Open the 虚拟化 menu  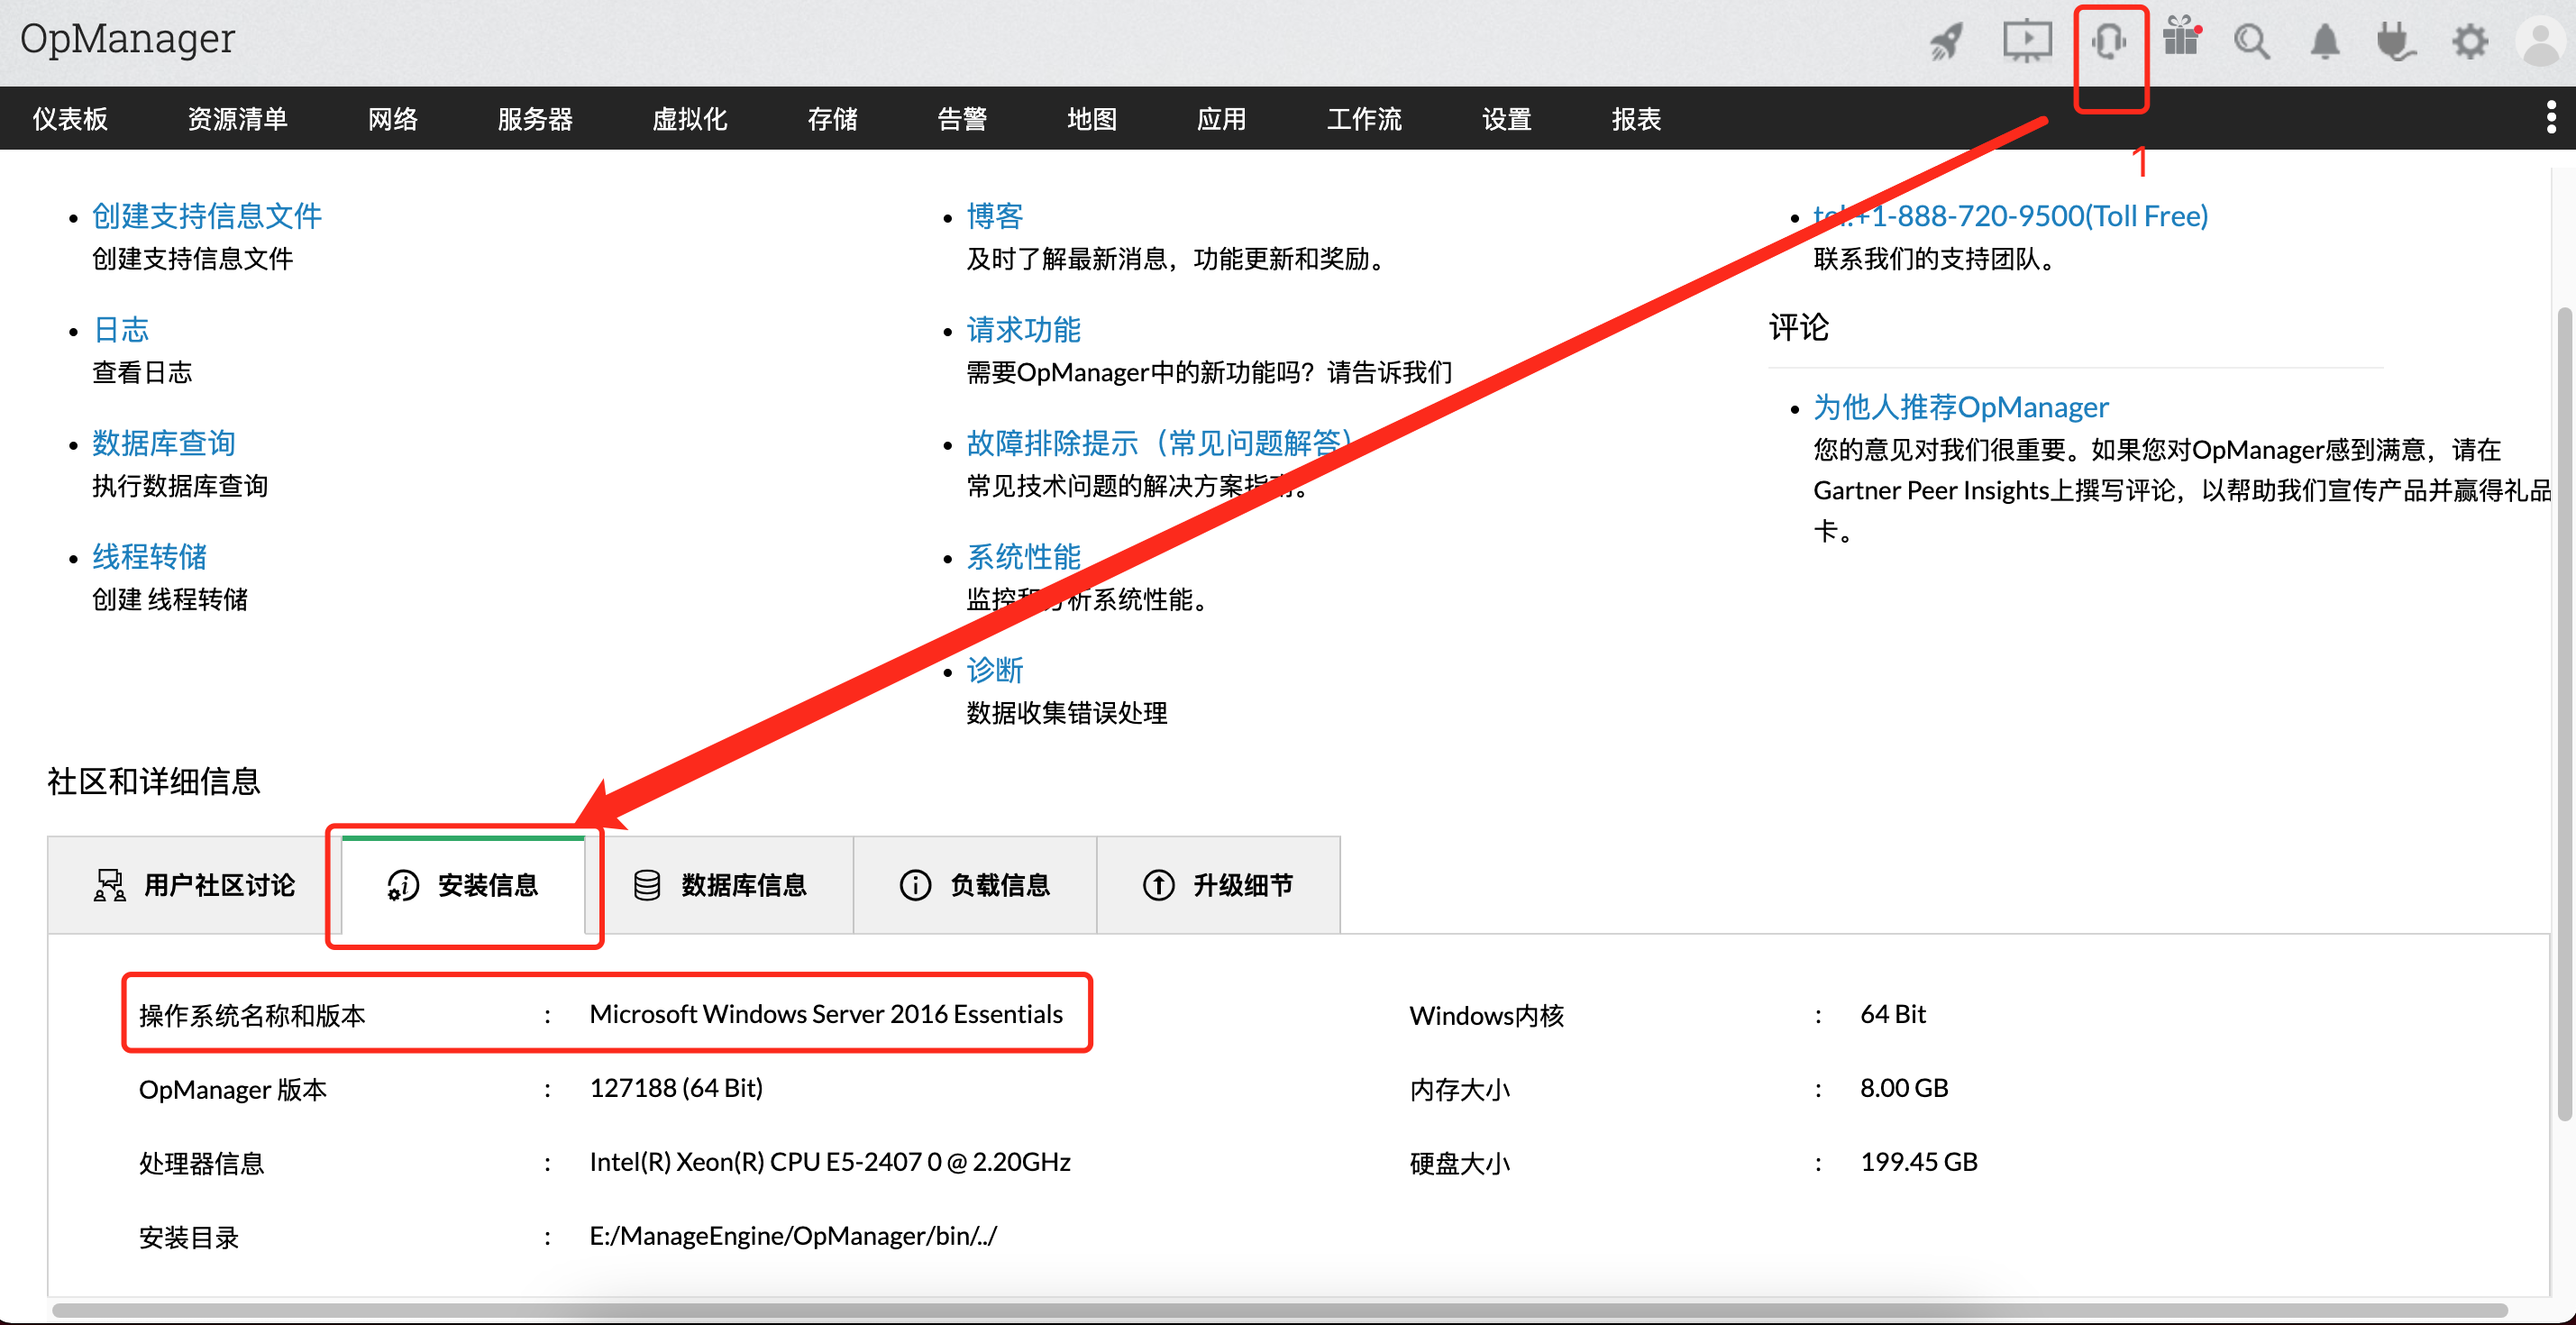(690, 119)
